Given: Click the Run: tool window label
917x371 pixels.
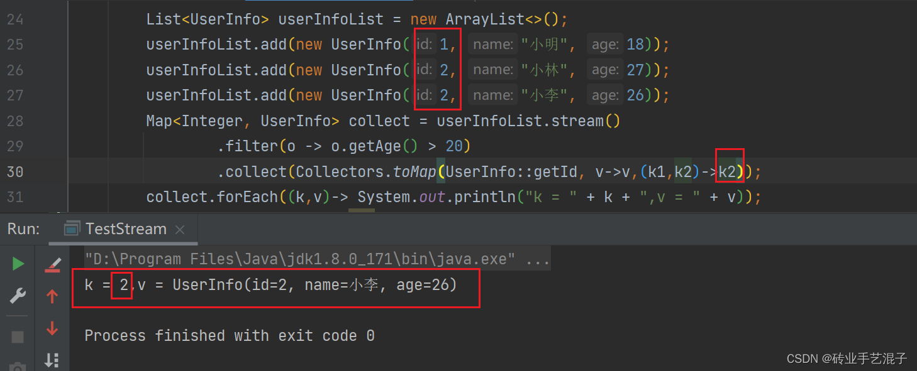Looking at the screenshot, I should tap(23, 229).
